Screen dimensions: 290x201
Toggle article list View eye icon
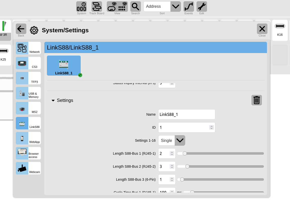pos(123,7)
